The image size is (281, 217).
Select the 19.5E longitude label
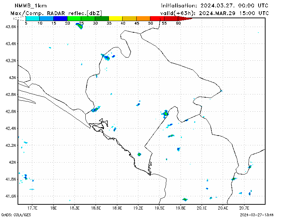pos(159,208)
